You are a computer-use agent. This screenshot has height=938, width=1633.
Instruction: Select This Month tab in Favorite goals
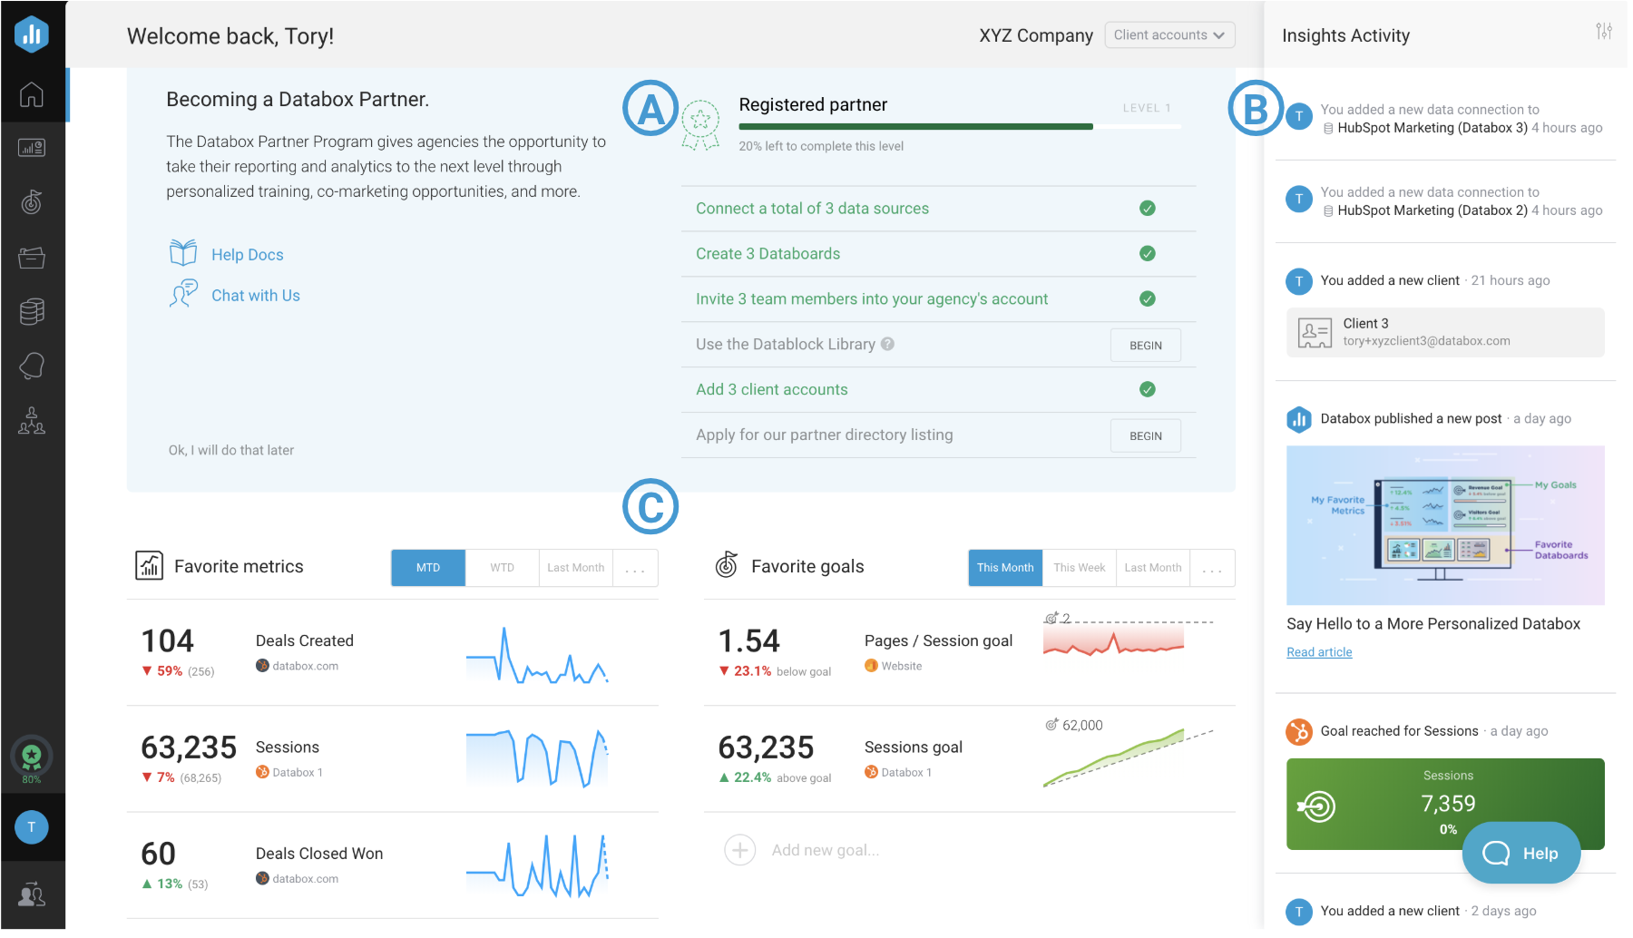tap(1005, 568)
